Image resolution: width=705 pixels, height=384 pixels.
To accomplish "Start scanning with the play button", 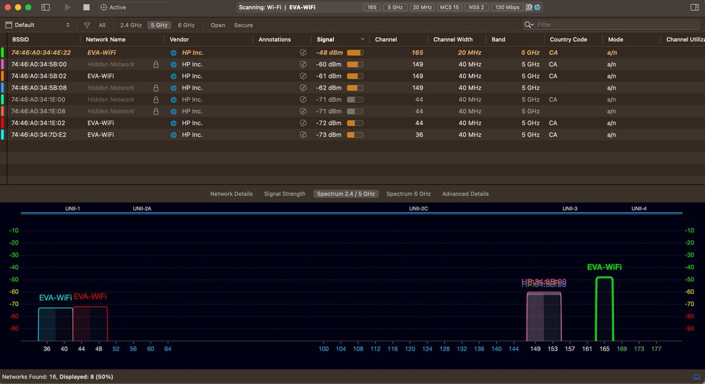I will [x=68, y=8].
